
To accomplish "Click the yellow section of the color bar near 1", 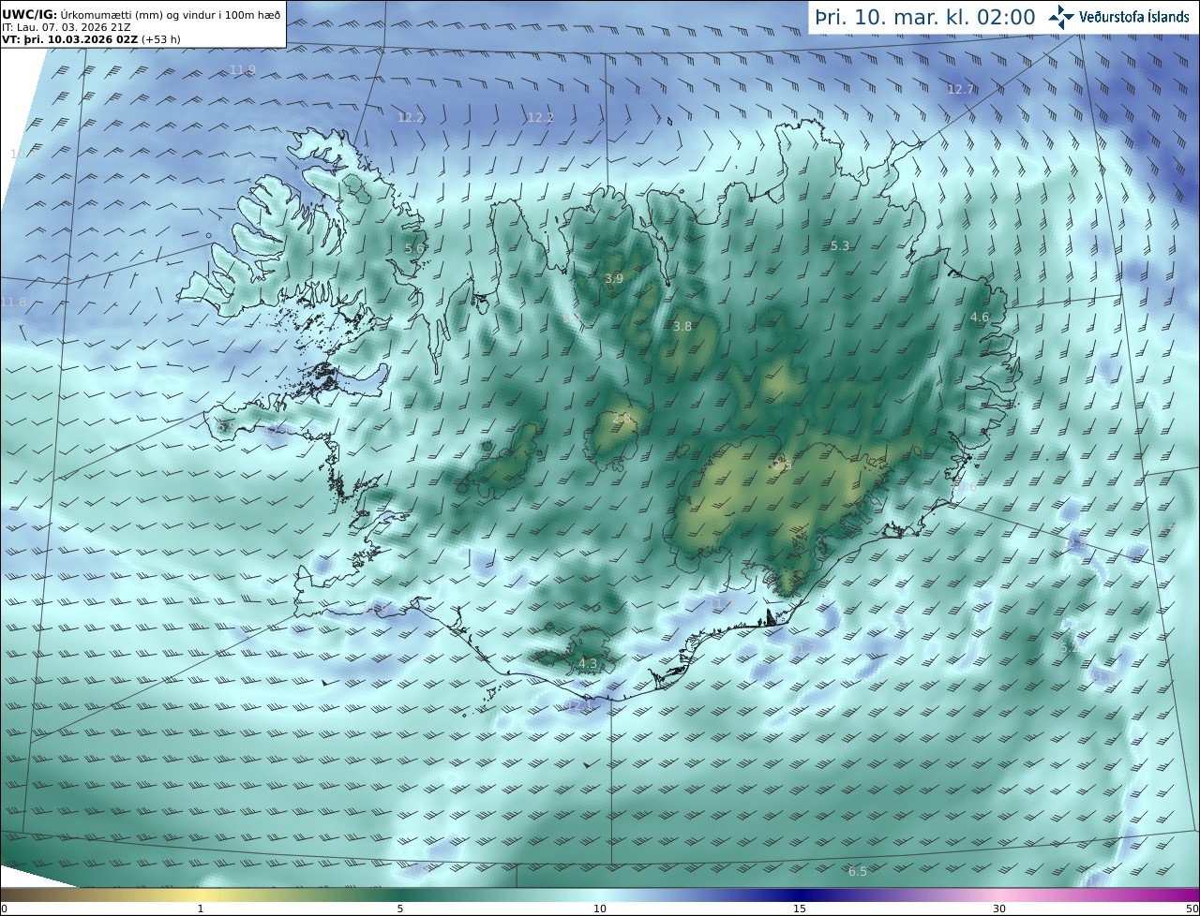I will point(201,895).
